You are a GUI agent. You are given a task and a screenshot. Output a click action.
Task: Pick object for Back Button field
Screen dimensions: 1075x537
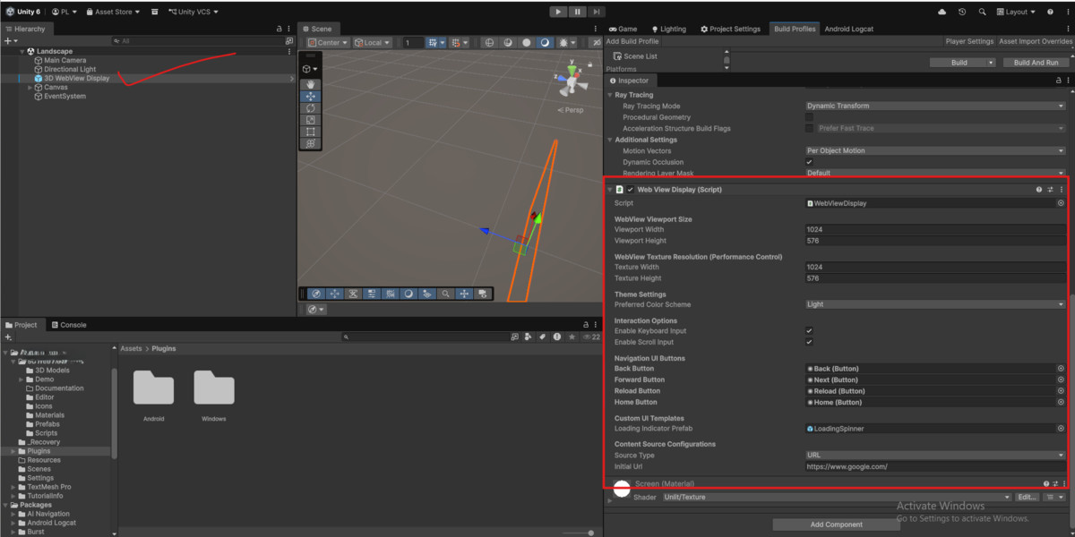(1061, 369)
